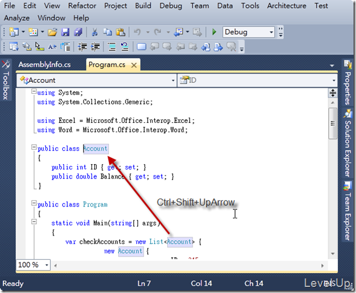Open the Properties side panel

click(348, 82)
